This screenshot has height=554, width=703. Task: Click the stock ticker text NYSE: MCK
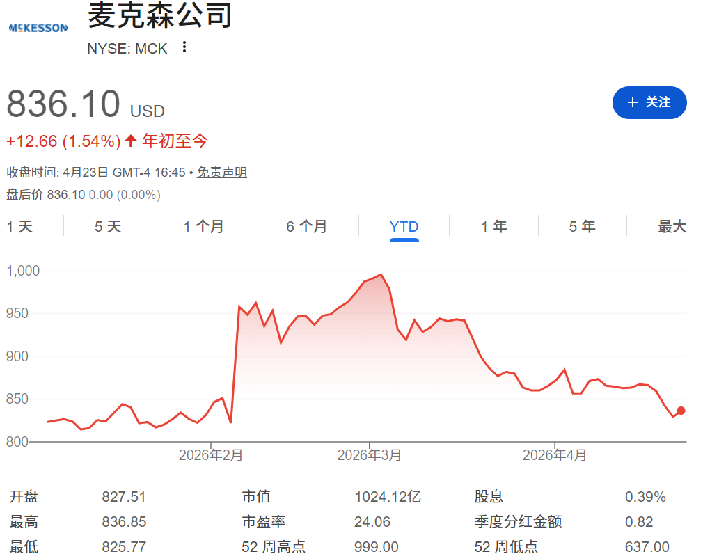point(126,47)
